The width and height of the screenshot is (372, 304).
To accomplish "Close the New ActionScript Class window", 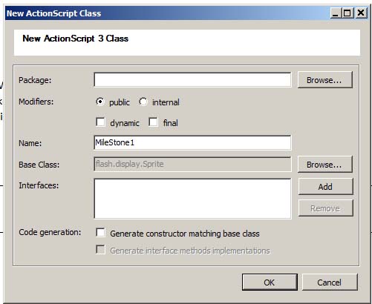I will (x=361, y=13).
